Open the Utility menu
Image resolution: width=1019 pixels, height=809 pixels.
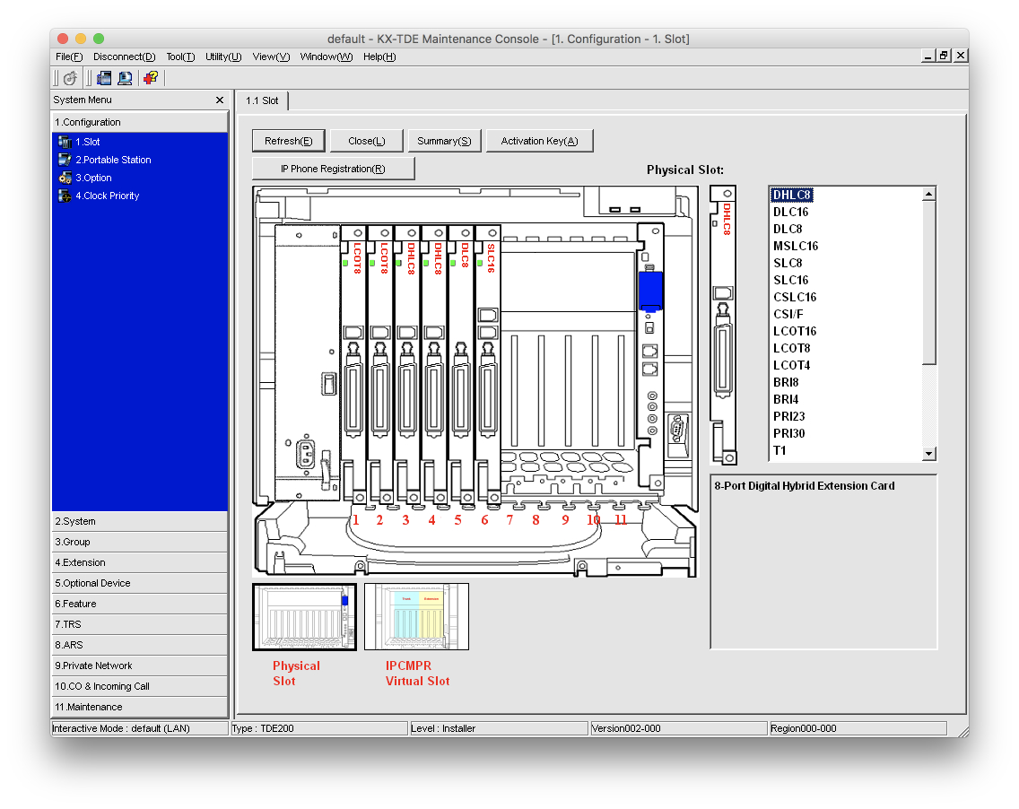(223, 57)
